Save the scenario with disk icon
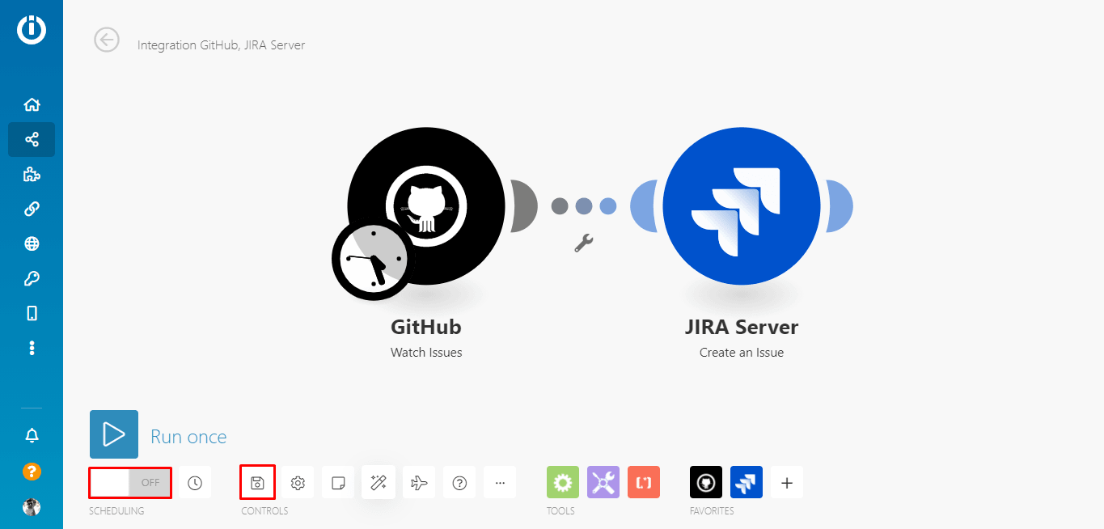This screenshot has width=1104, height=529. [x=257, y=483]
